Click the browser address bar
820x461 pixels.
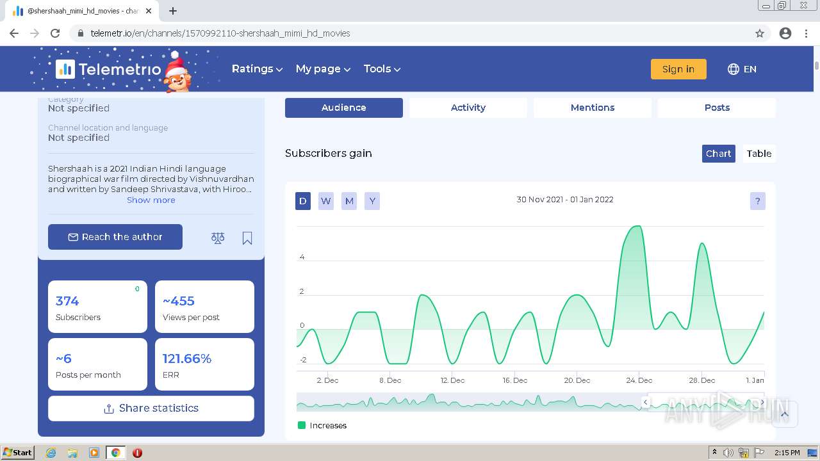(410, 33)
